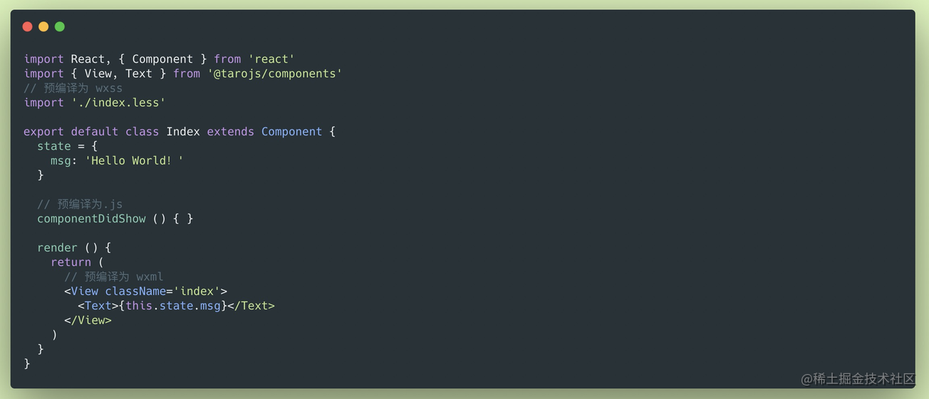Click the extends keyword

(230, 132)
